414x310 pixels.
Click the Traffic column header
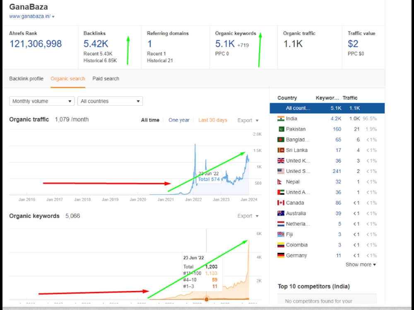tap(350, 98)
